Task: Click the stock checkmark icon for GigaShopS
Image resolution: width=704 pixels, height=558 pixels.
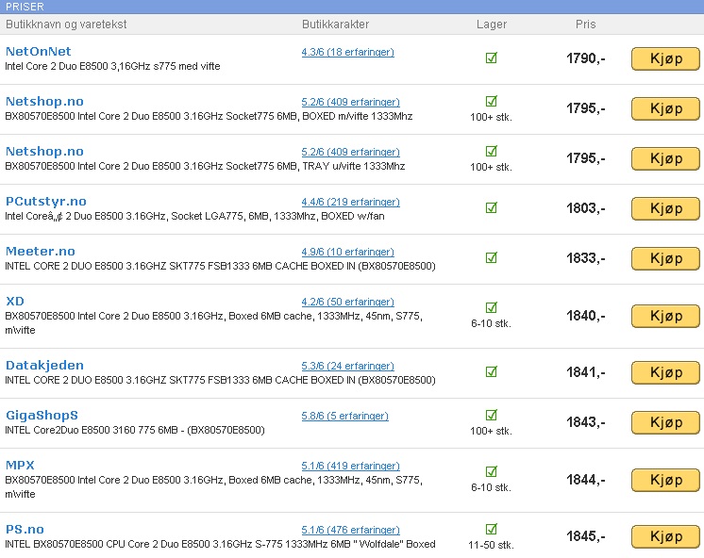Action: 491,415
